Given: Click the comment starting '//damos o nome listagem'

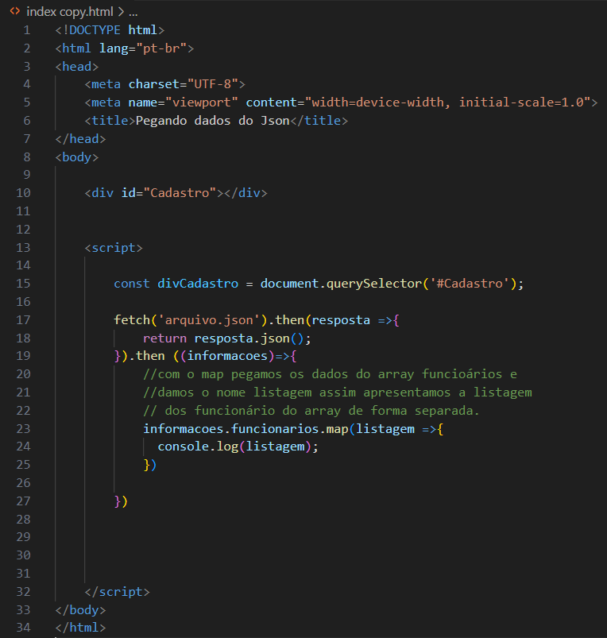Looking at the screenshot, I should tap(338, 392).
